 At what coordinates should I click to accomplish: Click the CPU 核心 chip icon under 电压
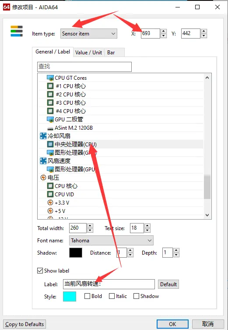(50, 186)
